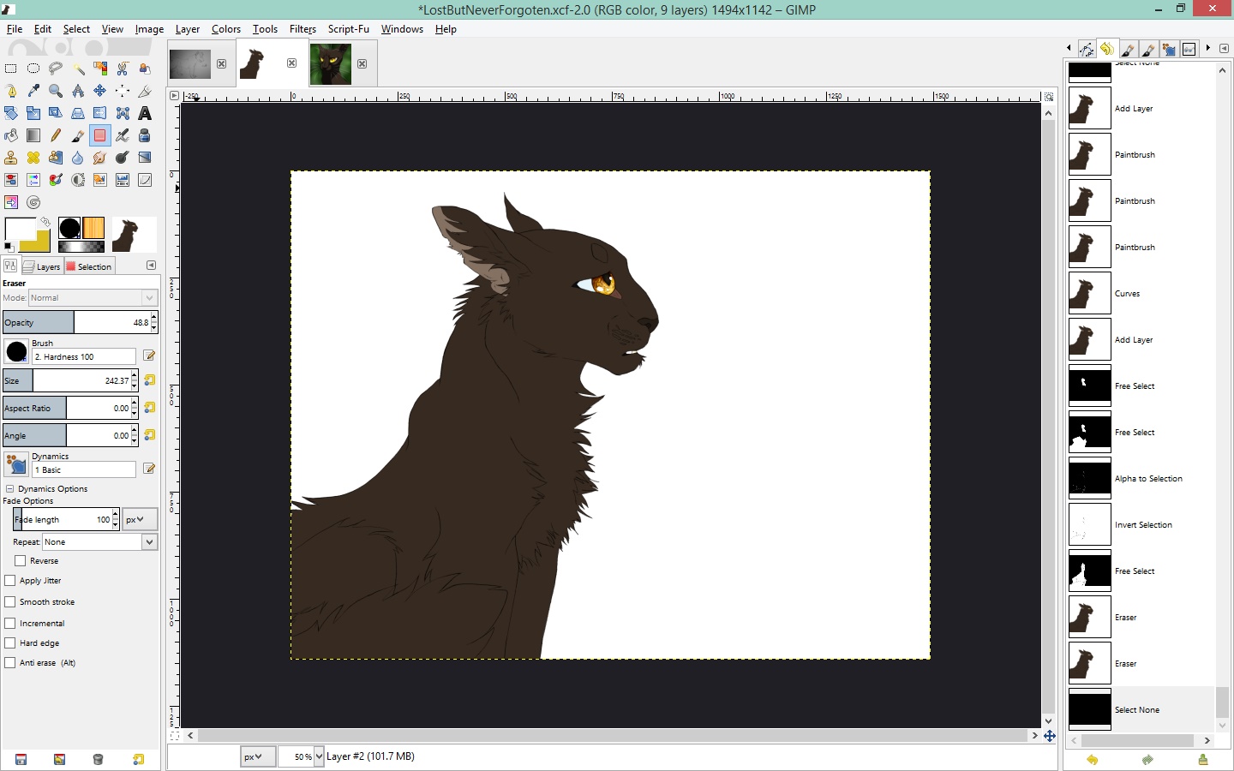Click undo arrow in Undo History panel
Viewport: 1234px width, 771px height.
[x=1092, y=760]
